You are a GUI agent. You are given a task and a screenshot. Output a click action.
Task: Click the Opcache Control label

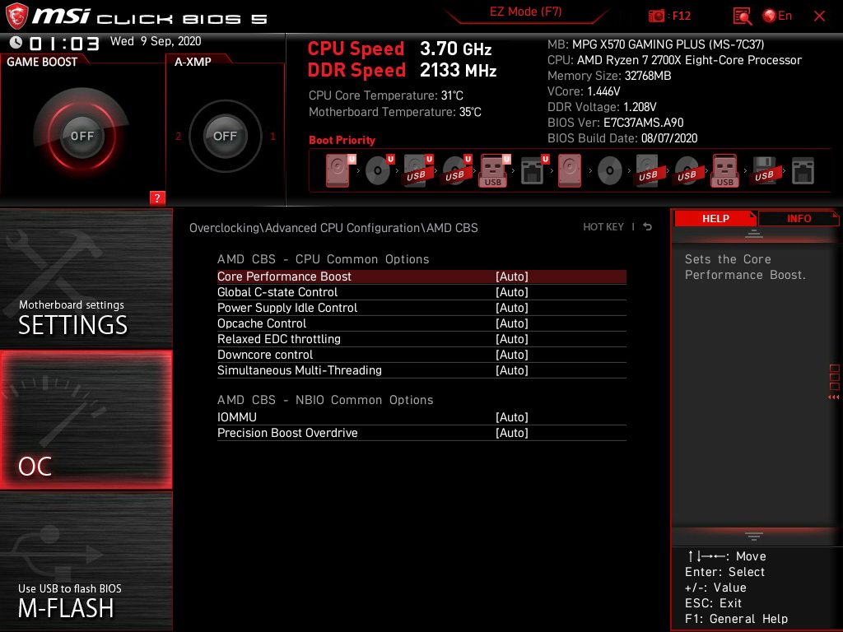(x=261, y=323)
